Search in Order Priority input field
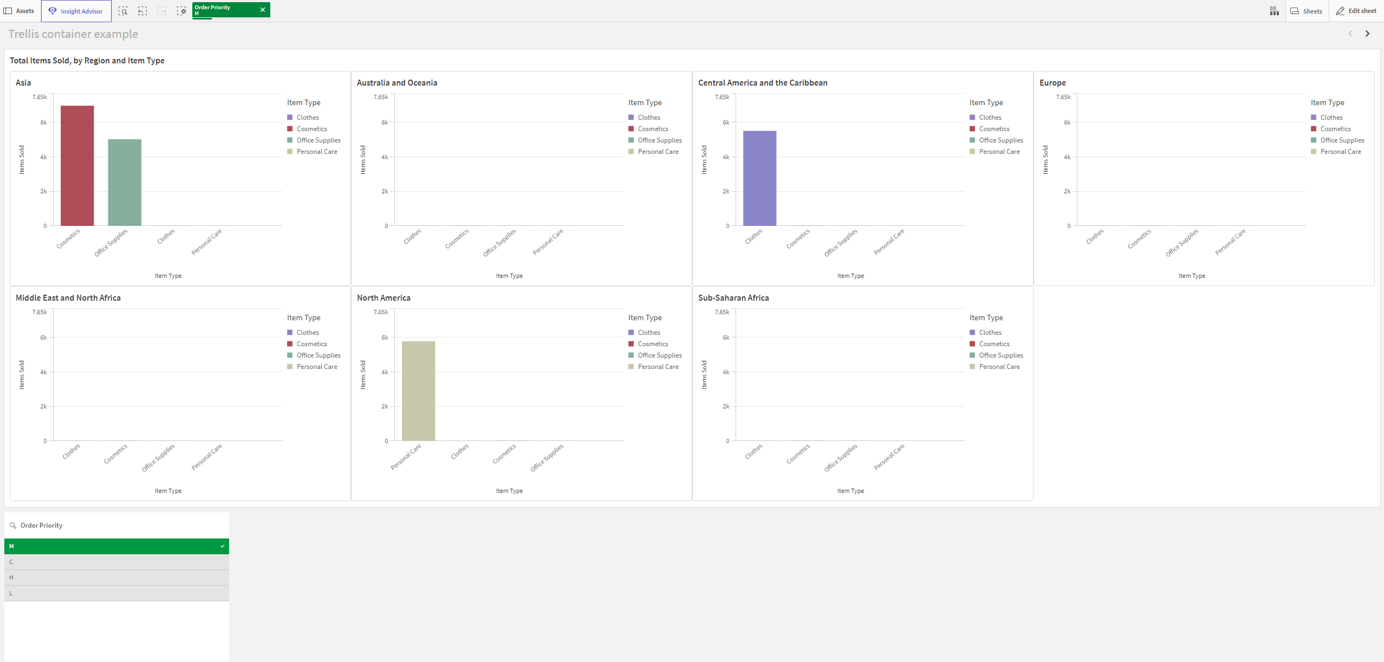 coord(118,525)
